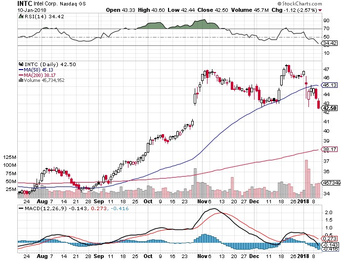Click the 10-Jan-2018 date label

point(32,10)
